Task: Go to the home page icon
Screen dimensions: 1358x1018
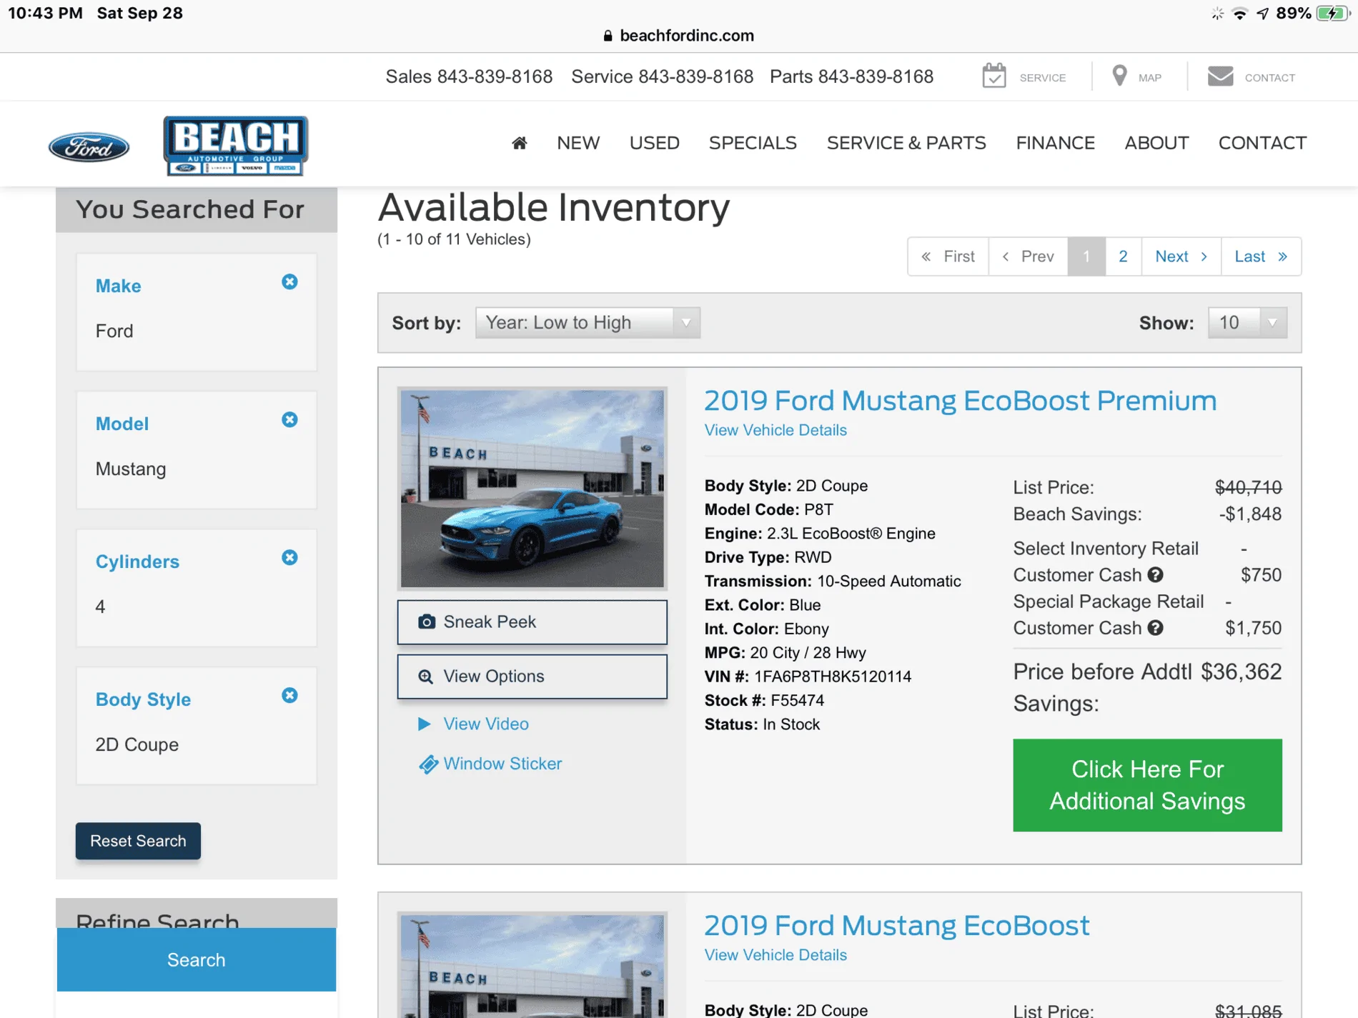Action: click(x=520, y=143)
